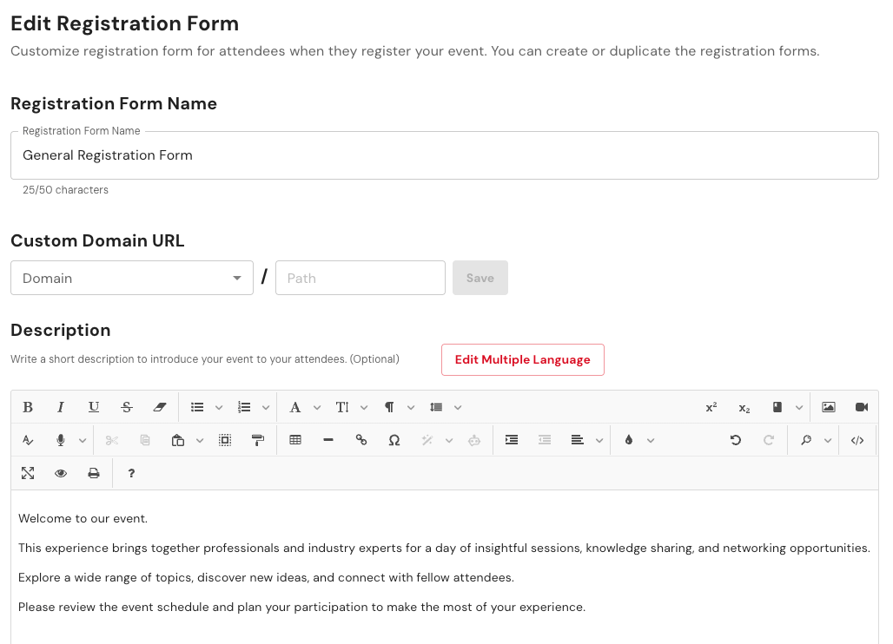Viewport: 893px width, 644px height.
Task: Click the eraser clear-formatting icon
Action: click(159, 407)
